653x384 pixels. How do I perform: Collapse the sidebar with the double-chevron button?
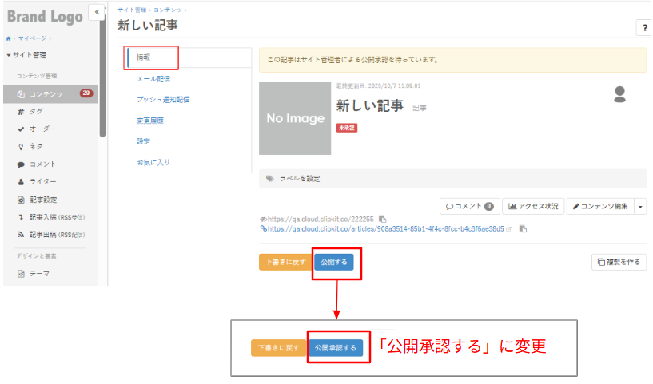tap(97, 13)
